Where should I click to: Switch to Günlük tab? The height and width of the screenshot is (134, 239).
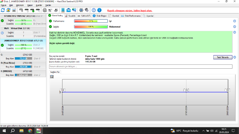pyautogui.click(x=114, y=16)
